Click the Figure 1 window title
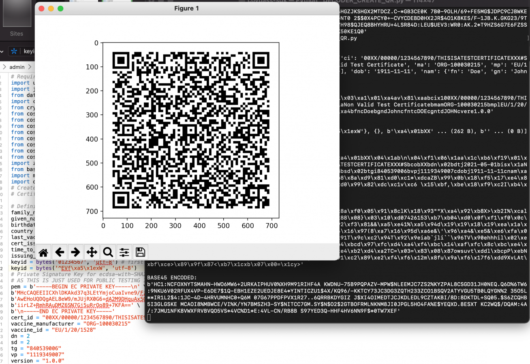Viewport: 530px width, 364px height. click(187, 8)
